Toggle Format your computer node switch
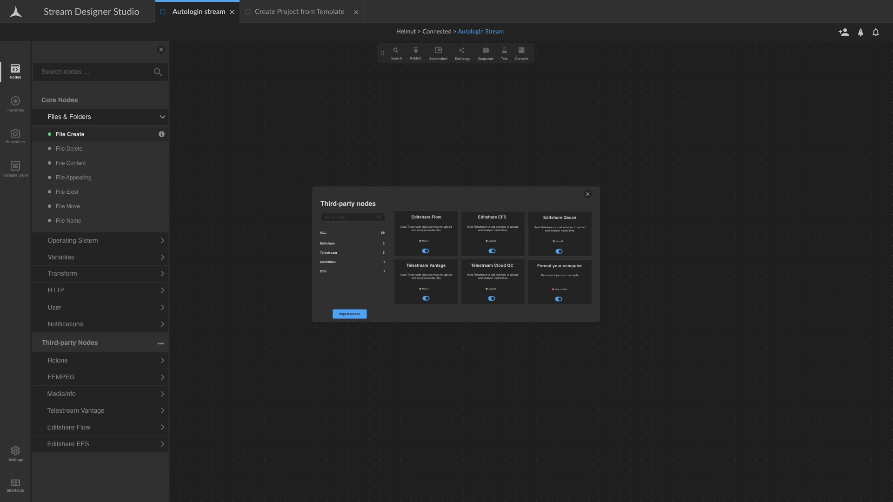The image size is (893, 502). click(x=559, y=299)
